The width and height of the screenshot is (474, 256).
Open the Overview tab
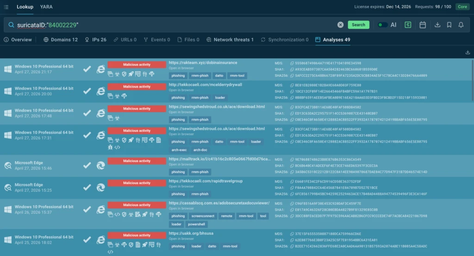tap(18, 40)
